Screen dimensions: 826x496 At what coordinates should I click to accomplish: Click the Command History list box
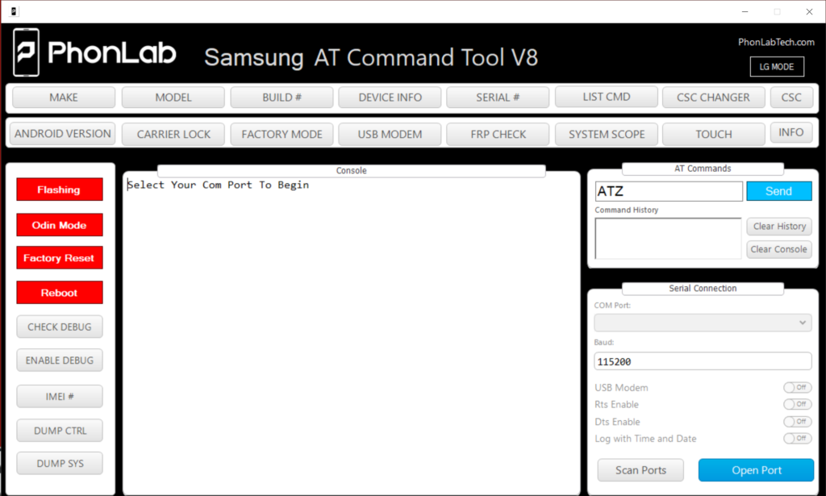pos(668,239)
